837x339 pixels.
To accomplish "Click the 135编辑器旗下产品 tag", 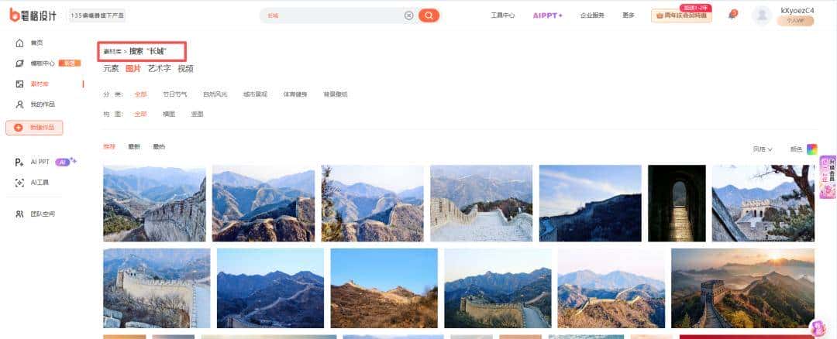I will (x=97, y=15).
